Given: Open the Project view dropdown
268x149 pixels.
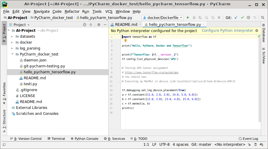Looking at the screenshot, I should click(22, 25).
